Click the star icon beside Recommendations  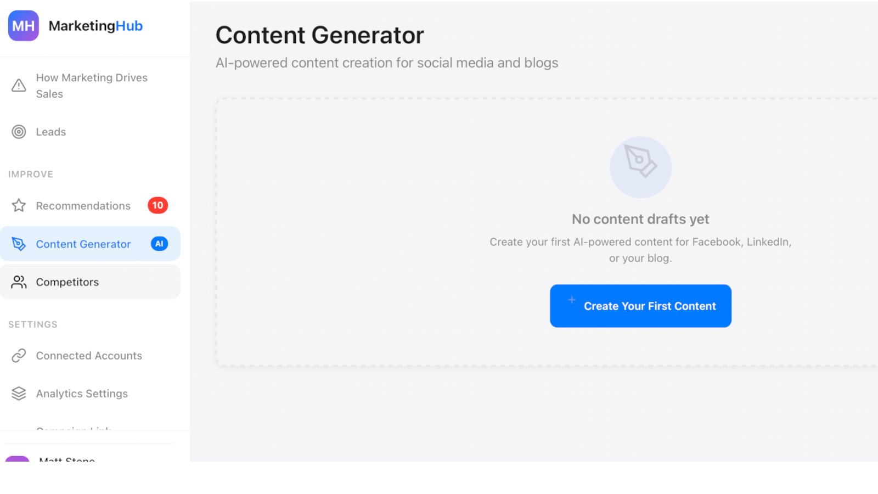click(x=19, y=205)
